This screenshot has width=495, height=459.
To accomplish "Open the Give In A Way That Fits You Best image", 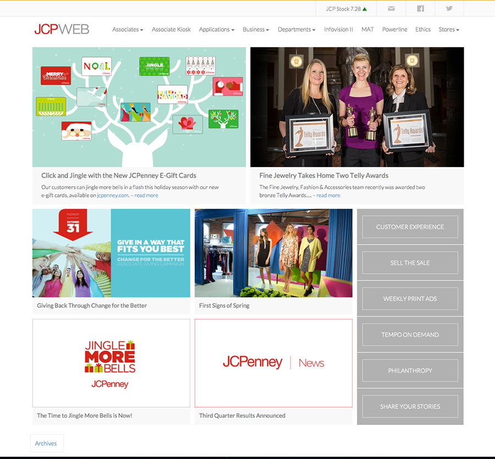I will click(111, 253).
